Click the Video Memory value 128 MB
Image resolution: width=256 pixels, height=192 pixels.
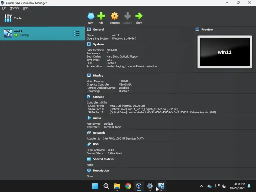(123, 81)
